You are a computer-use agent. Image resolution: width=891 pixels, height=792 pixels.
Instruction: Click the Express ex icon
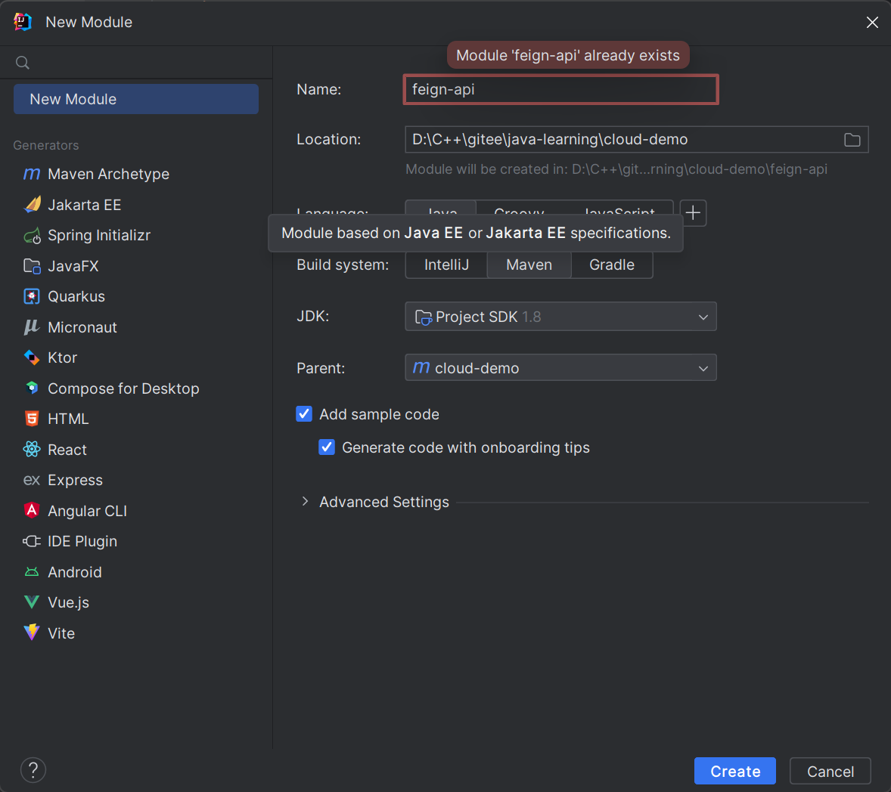[32, 481]
